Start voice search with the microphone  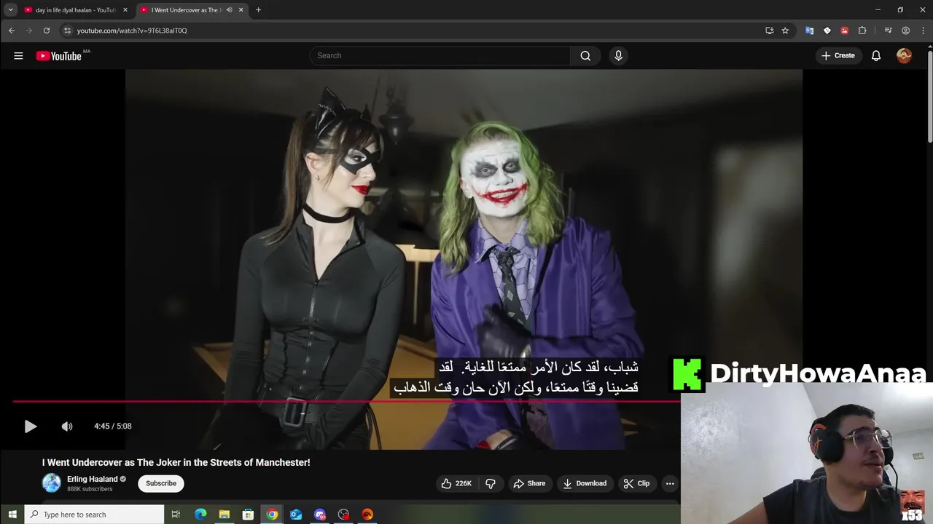coord(618,56)
